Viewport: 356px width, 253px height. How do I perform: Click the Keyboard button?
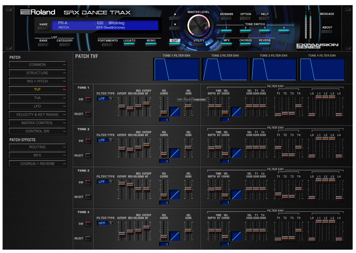tap(226, 18)
